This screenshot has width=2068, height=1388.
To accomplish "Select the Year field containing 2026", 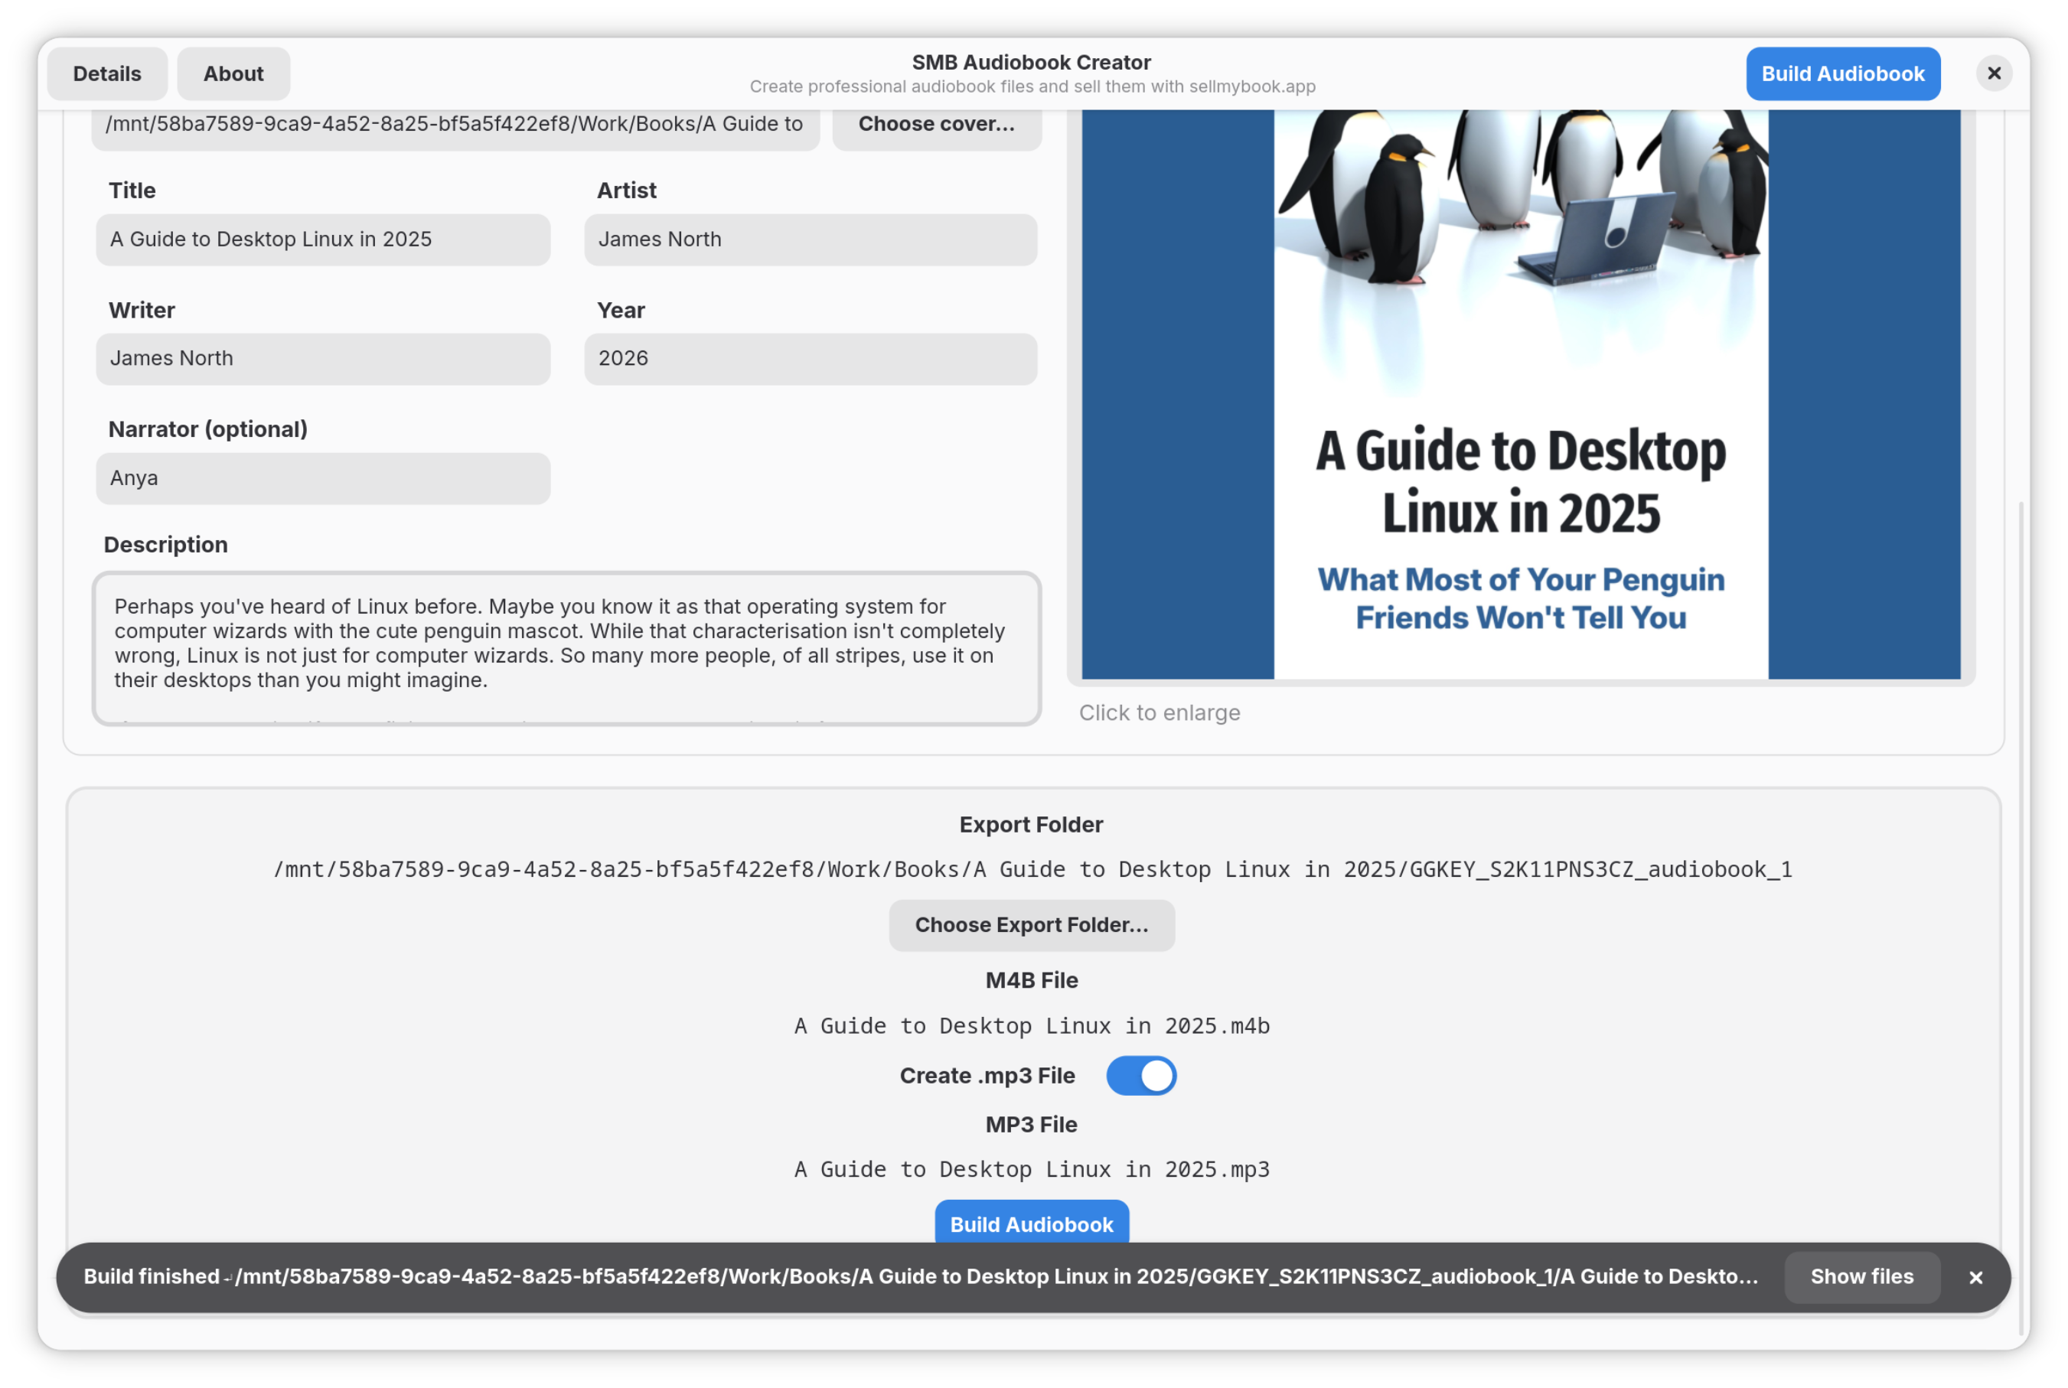I will click(x=810, y=359).
